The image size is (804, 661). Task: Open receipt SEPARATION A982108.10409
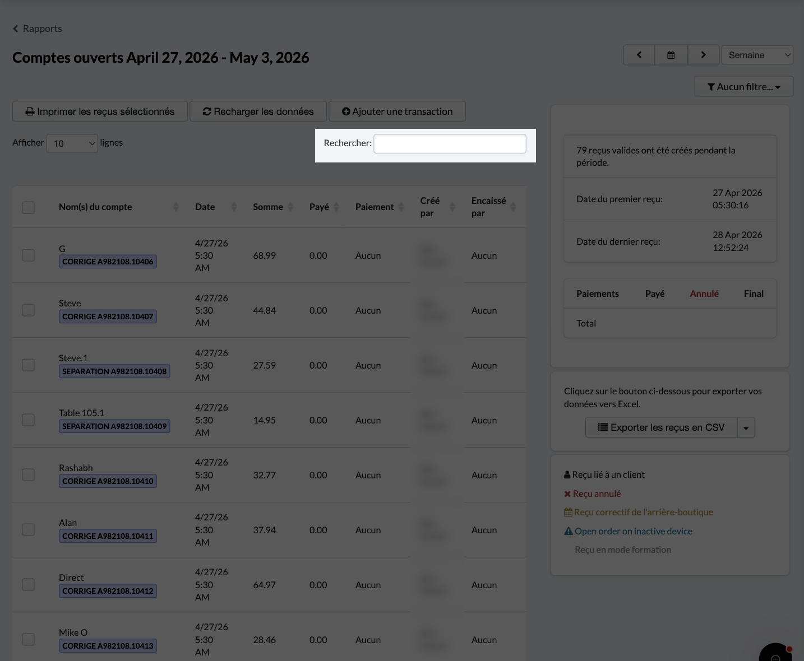coord(114,426)
